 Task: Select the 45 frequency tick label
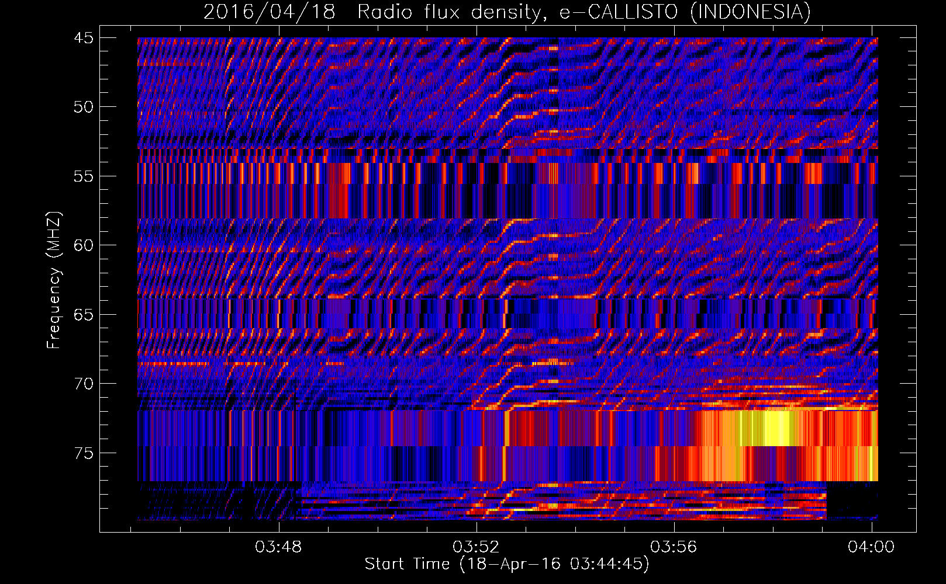pos(84,38)
